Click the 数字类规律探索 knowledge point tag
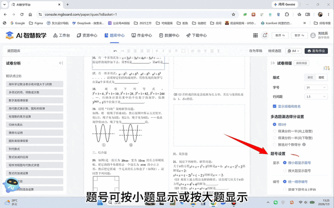The height and width of the screenshot is (208, 334). (34, 101)
